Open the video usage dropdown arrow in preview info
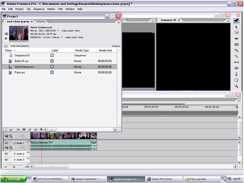Image resolution: width=244 pixels, height=183 pixels. (x=58, y=31)
